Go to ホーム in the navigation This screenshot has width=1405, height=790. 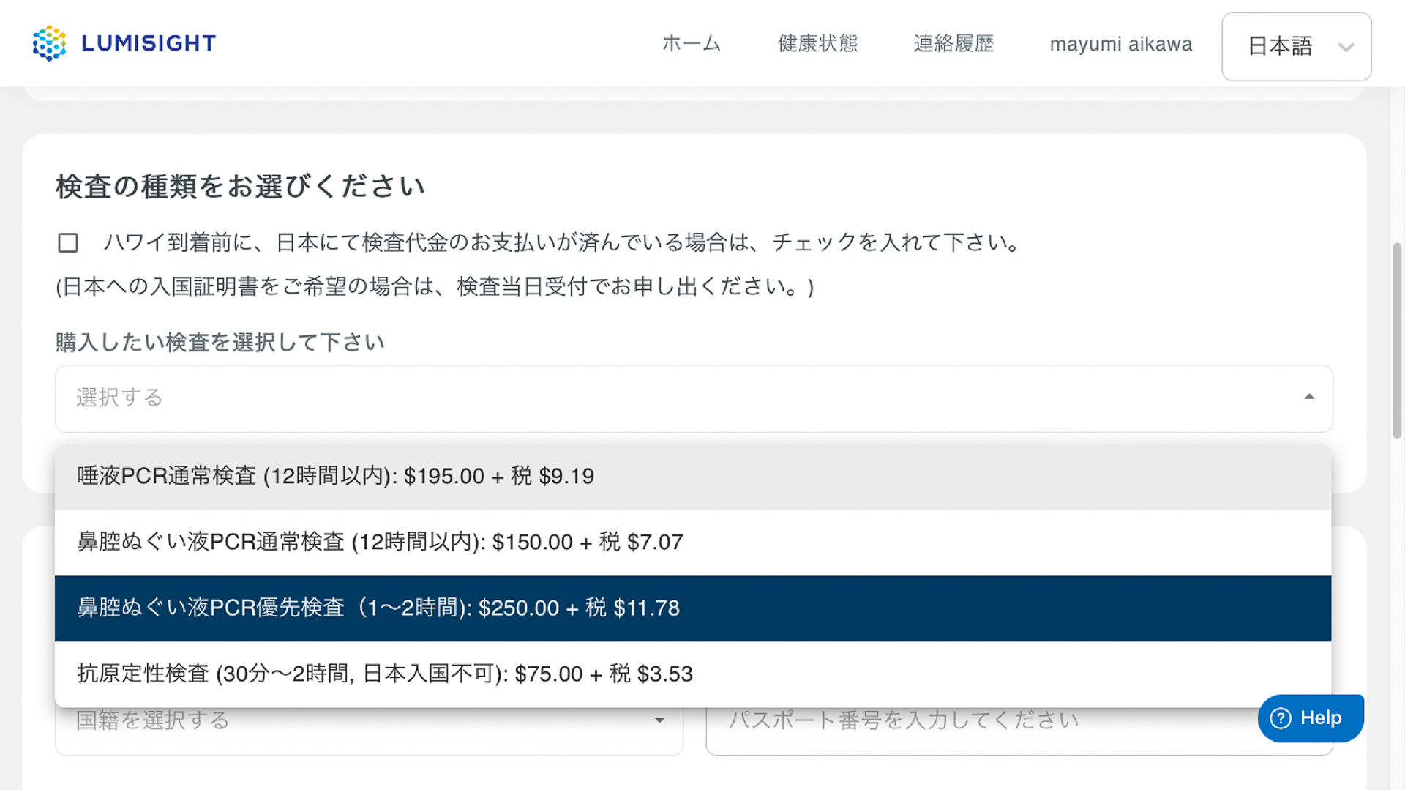point(690,44)
